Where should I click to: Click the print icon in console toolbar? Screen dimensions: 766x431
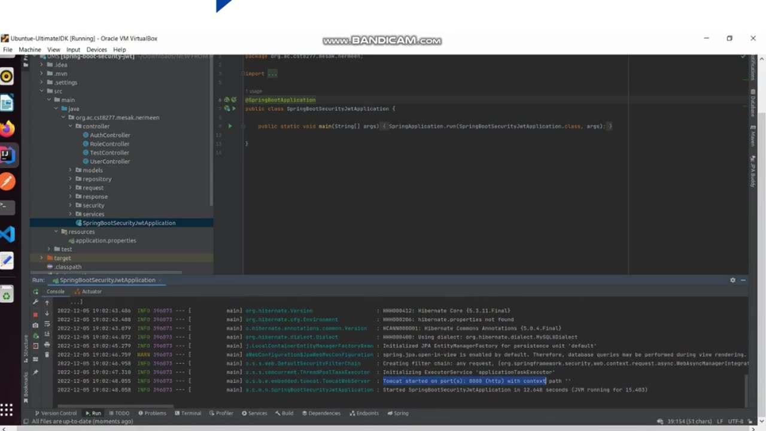(x=47, y=345)
